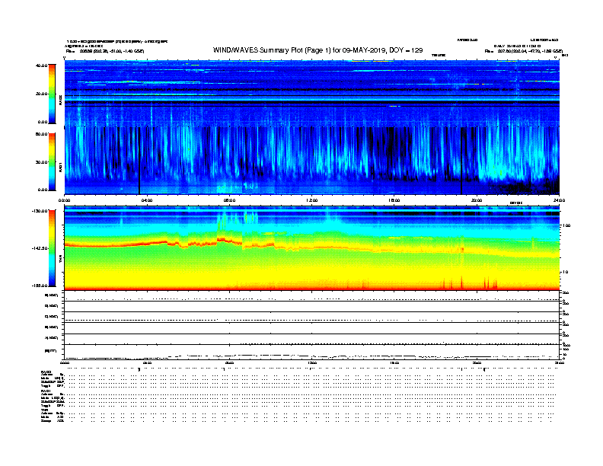Select the 20.00 label on RAD2 scale
603x466 pixels.
click(x=41, y=94)
